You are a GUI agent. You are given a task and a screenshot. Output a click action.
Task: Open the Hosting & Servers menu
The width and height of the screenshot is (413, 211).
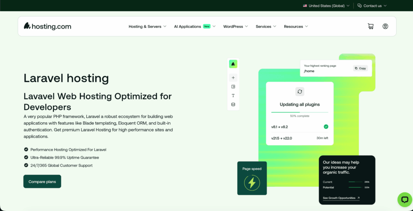(148, 26)
